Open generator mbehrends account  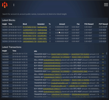[42, 30]
